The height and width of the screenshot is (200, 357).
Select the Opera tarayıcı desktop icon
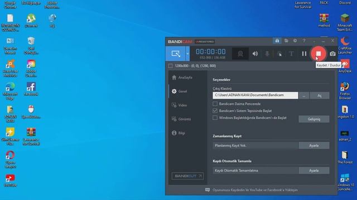pos(10,159)
